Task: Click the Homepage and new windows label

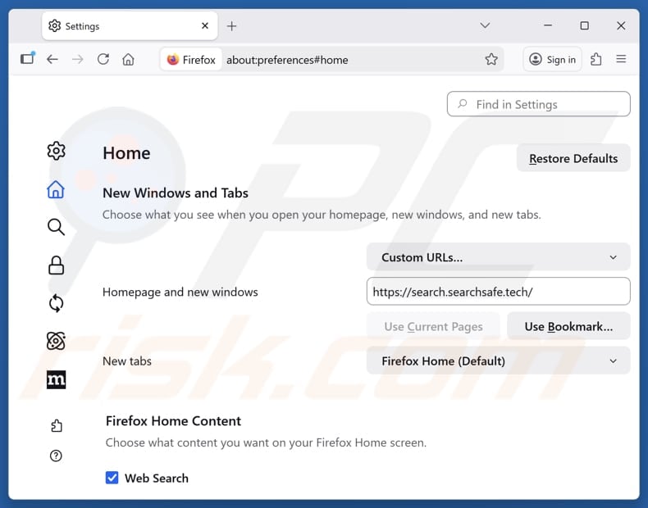Action: (180, 292)
